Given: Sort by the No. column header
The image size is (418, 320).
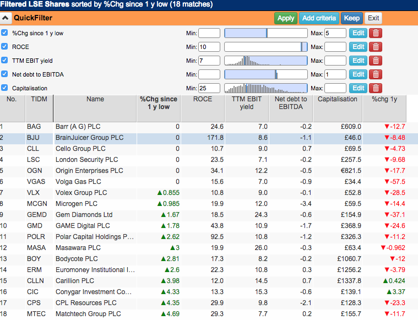Looking at the screenshot, I should [x=12, y=109].
